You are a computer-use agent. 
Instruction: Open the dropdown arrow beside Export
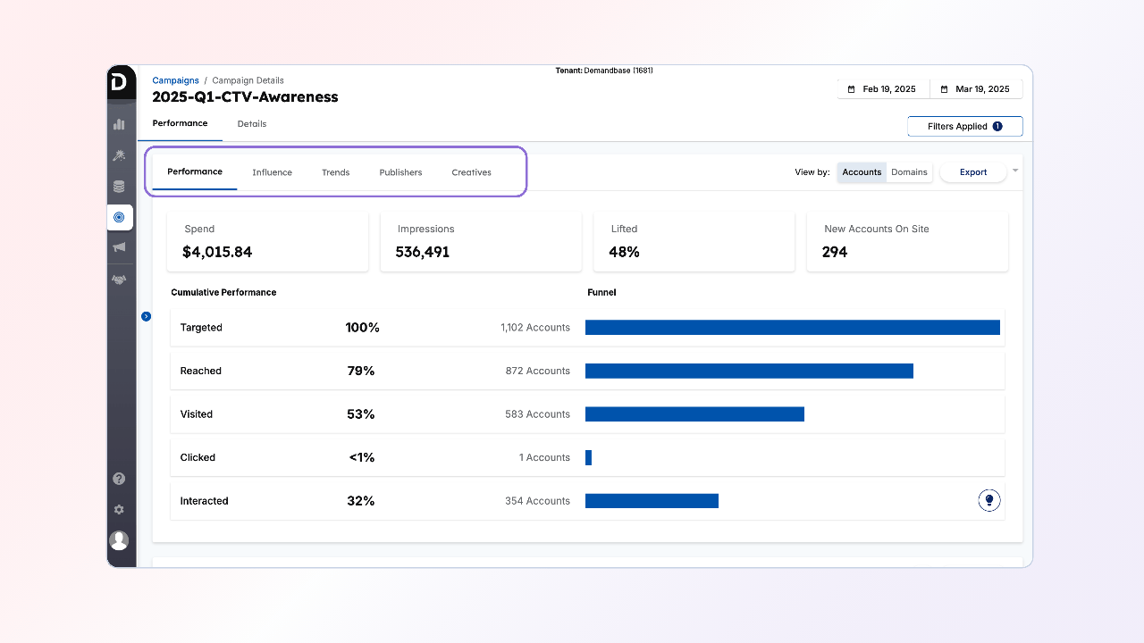1015,171
